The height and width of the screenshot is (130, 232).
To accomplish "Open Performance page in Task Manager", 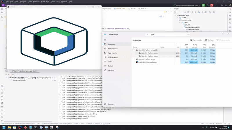I will 117,49.
